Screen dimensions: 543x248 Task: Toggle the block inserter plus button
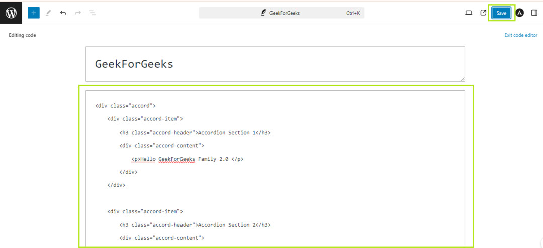point(34,13)
